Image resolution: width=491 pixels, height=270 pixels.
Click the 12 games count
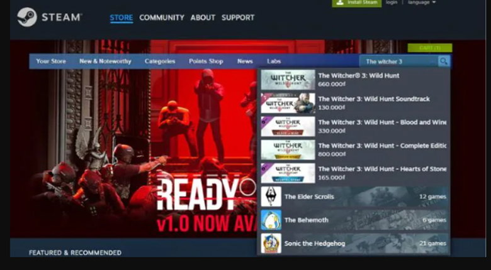[432, 197]
